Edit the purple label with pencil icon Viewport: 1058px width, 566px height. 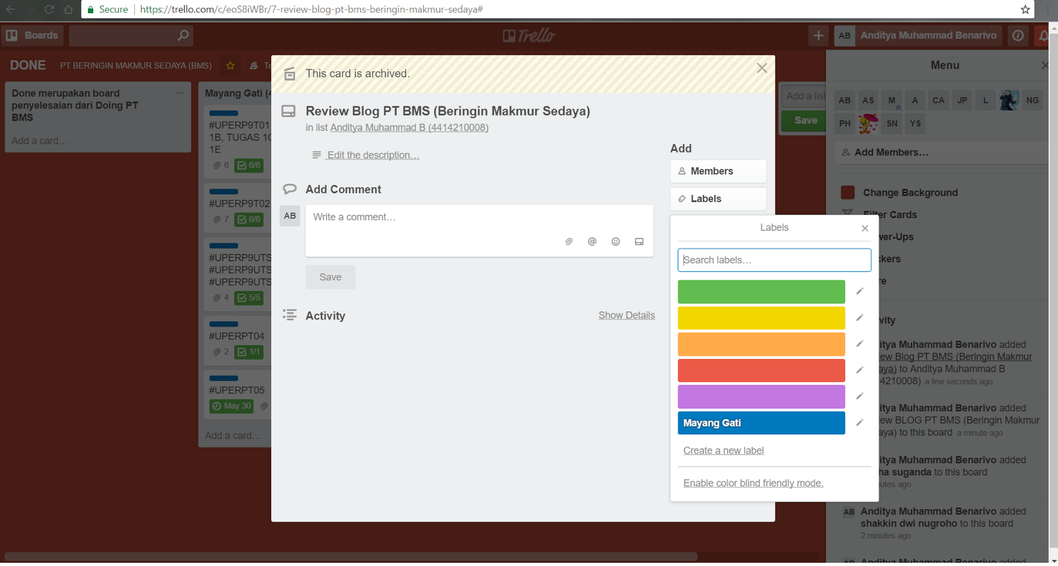(860, 397)
